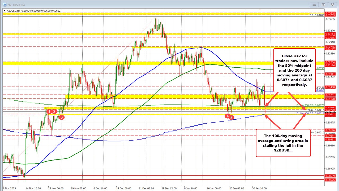The image size is (339, 191).
Task: Select the '100-day moving average' text annotation
Action: click(283, 143)
